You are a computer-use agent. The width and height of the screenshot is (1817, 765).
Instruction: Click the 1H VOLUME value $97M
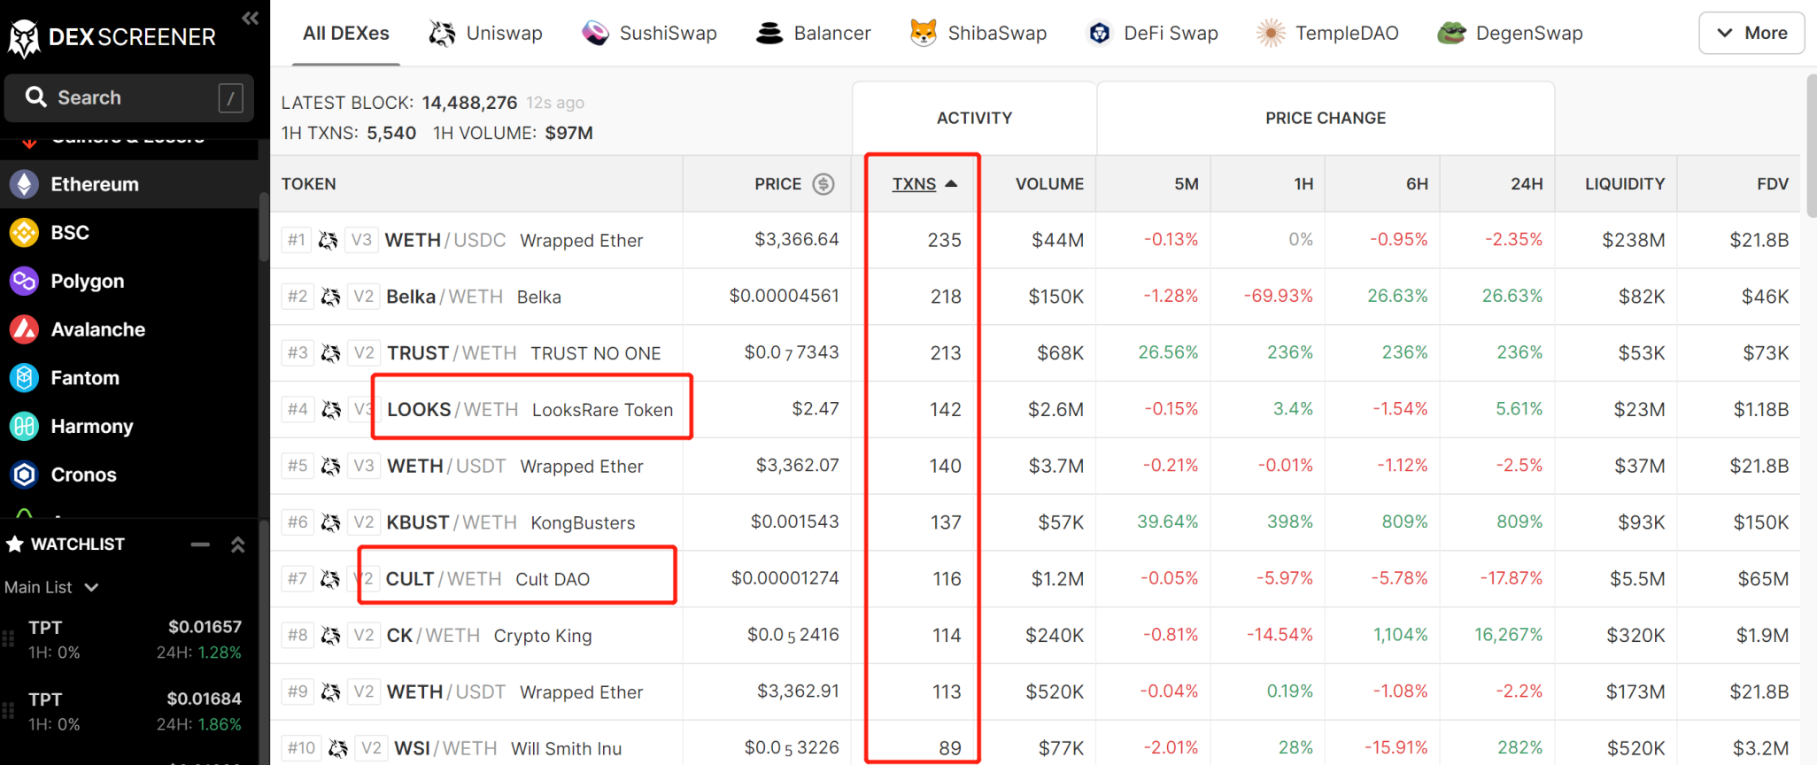pos(569,133)
